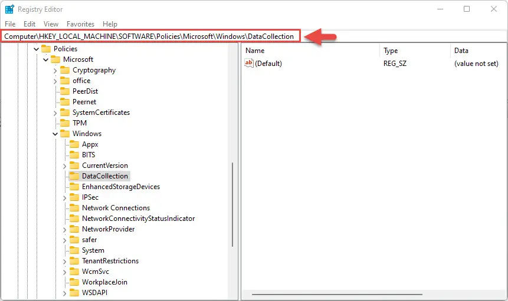Click the SystemCertificates folder icon
The height and width of the screenshot is (301, 508).
65,113
